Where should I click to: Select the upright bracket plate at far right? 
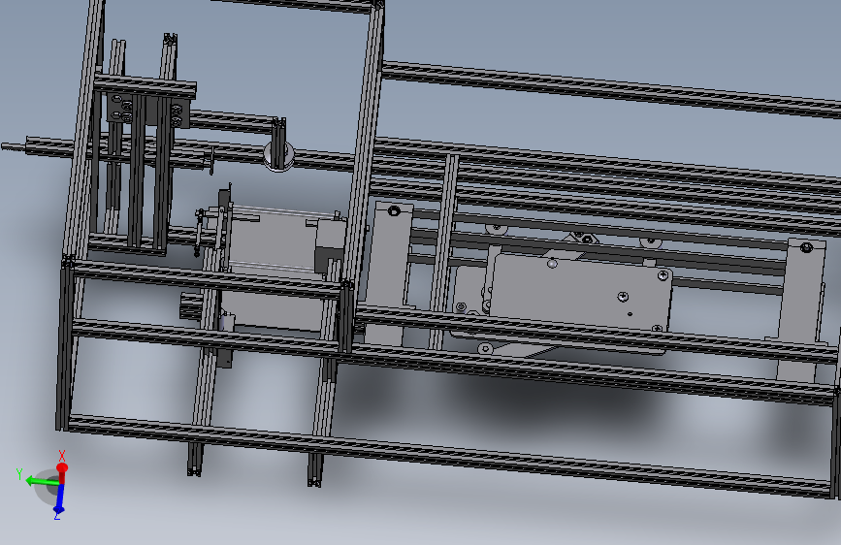(x=801, y=308)
